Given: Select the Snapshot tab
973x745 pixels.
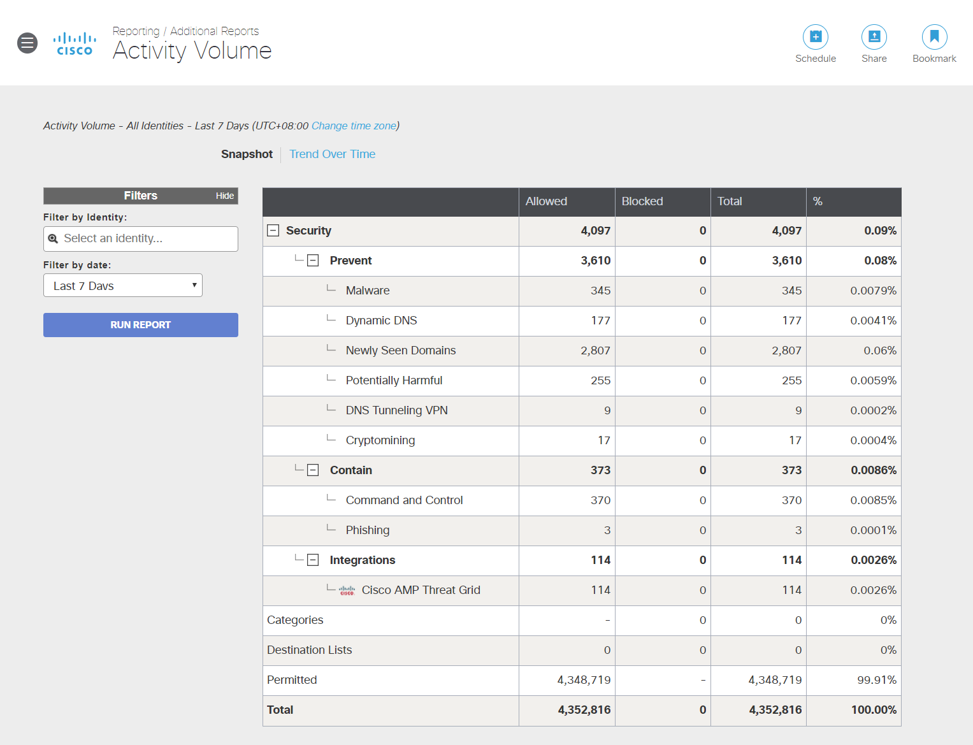Looking at the screenshot, I should [x=247, y=154].
